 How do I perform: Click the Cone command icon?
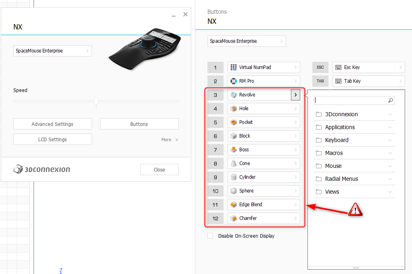pos(233,163)
